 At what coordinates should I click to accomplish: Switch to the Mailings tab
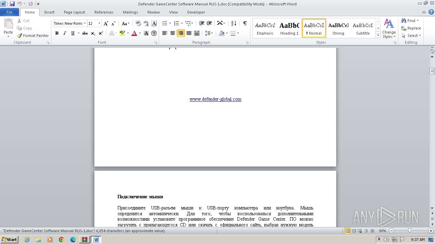[130, 12]
